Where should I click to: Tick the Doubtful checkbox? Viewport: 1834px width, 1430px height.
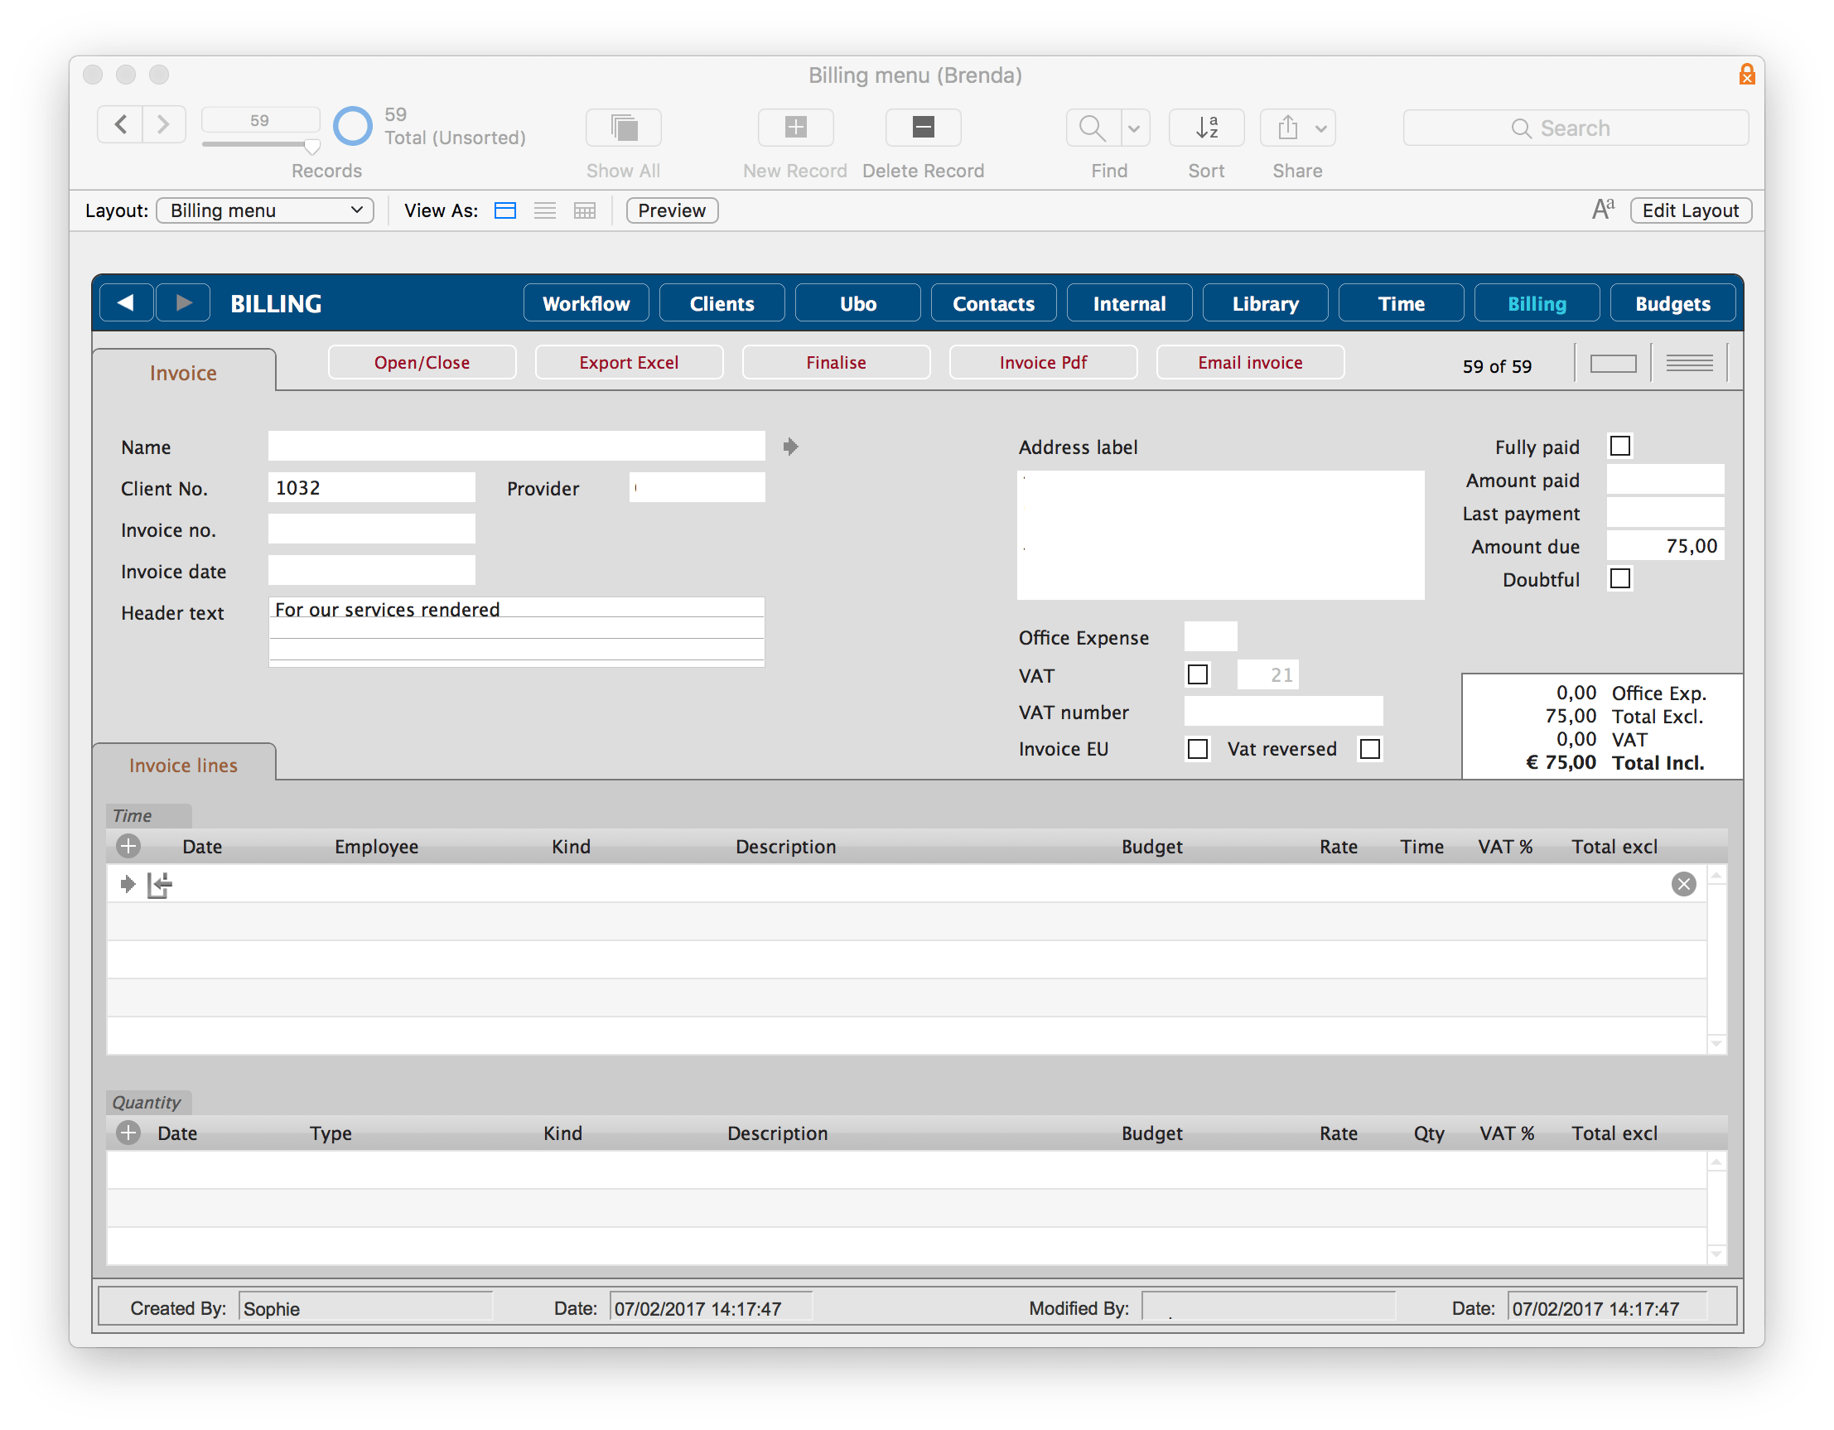pos(1619,578)
